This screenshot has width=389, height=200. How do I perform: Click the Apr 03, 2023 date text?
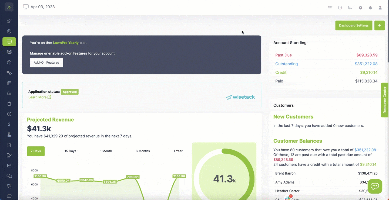(x=43, y=7)
